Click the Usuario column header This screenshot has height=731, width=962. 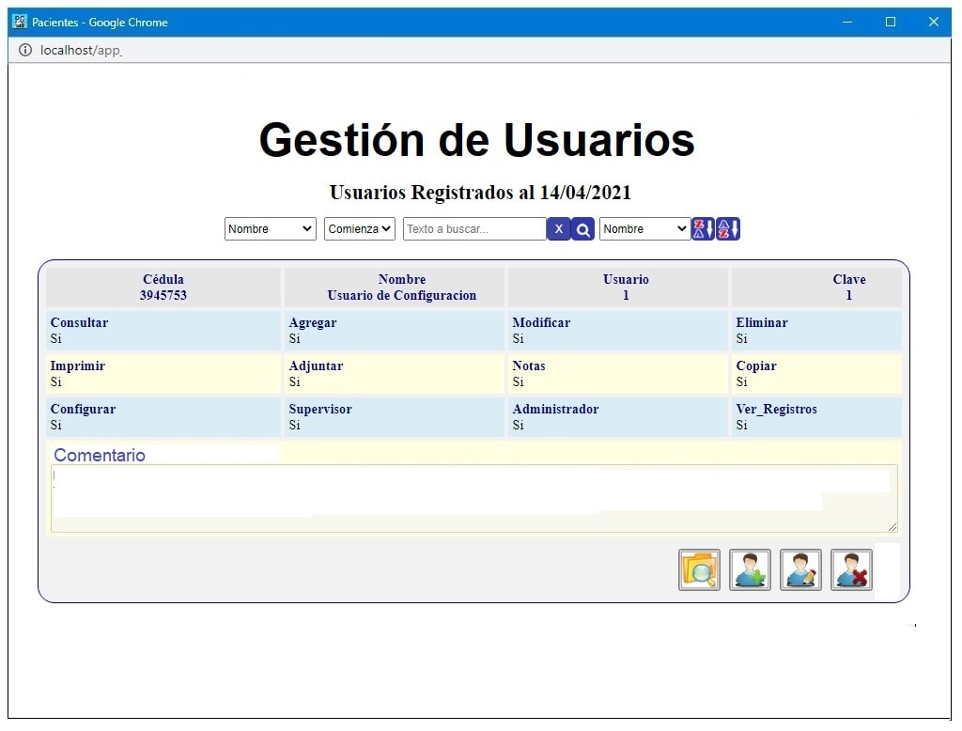626,279
